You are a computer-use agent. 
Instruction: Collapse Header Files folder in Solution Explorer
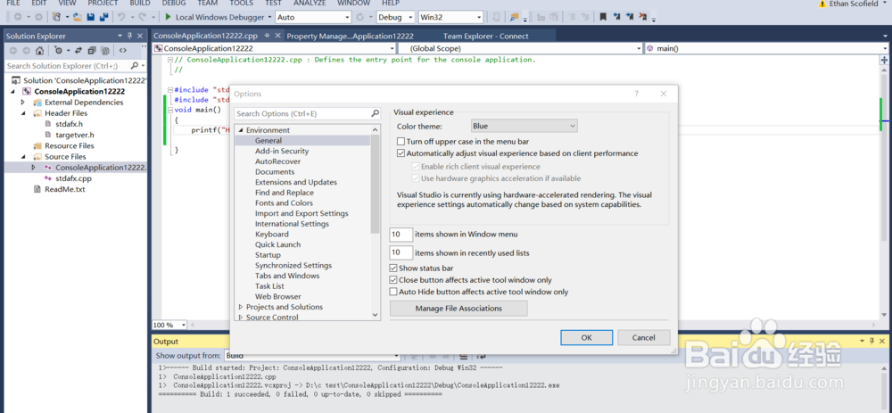tap(23, 113)
